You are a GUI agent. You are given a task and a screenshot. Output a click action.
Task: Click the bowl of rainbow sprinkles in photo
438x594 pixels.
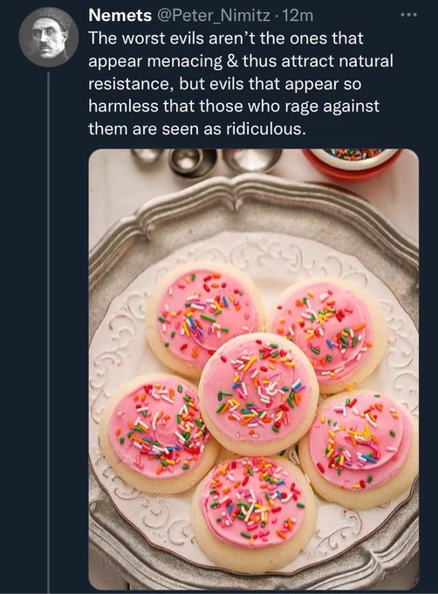[x=352, y=162]
